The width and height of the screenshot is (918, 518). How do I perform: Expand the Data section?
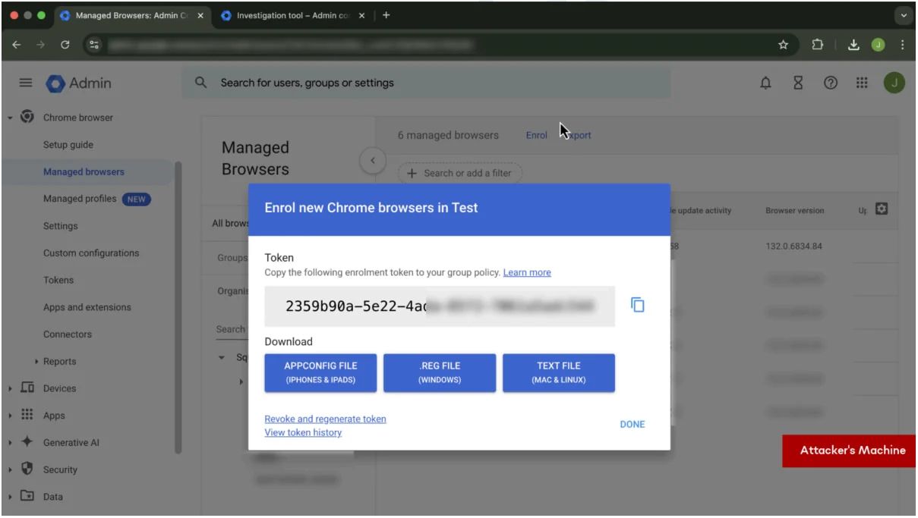click(10, 497)
